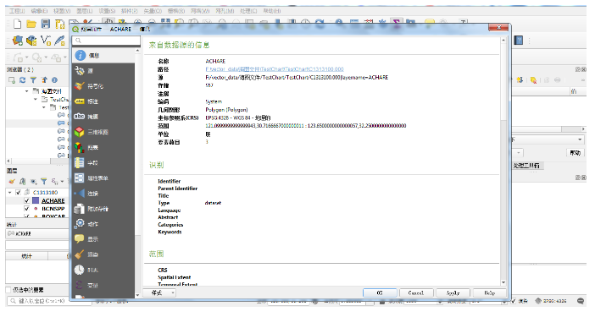
Task: Click the Display speech bubble icon
Action: (x=80, y=239)
